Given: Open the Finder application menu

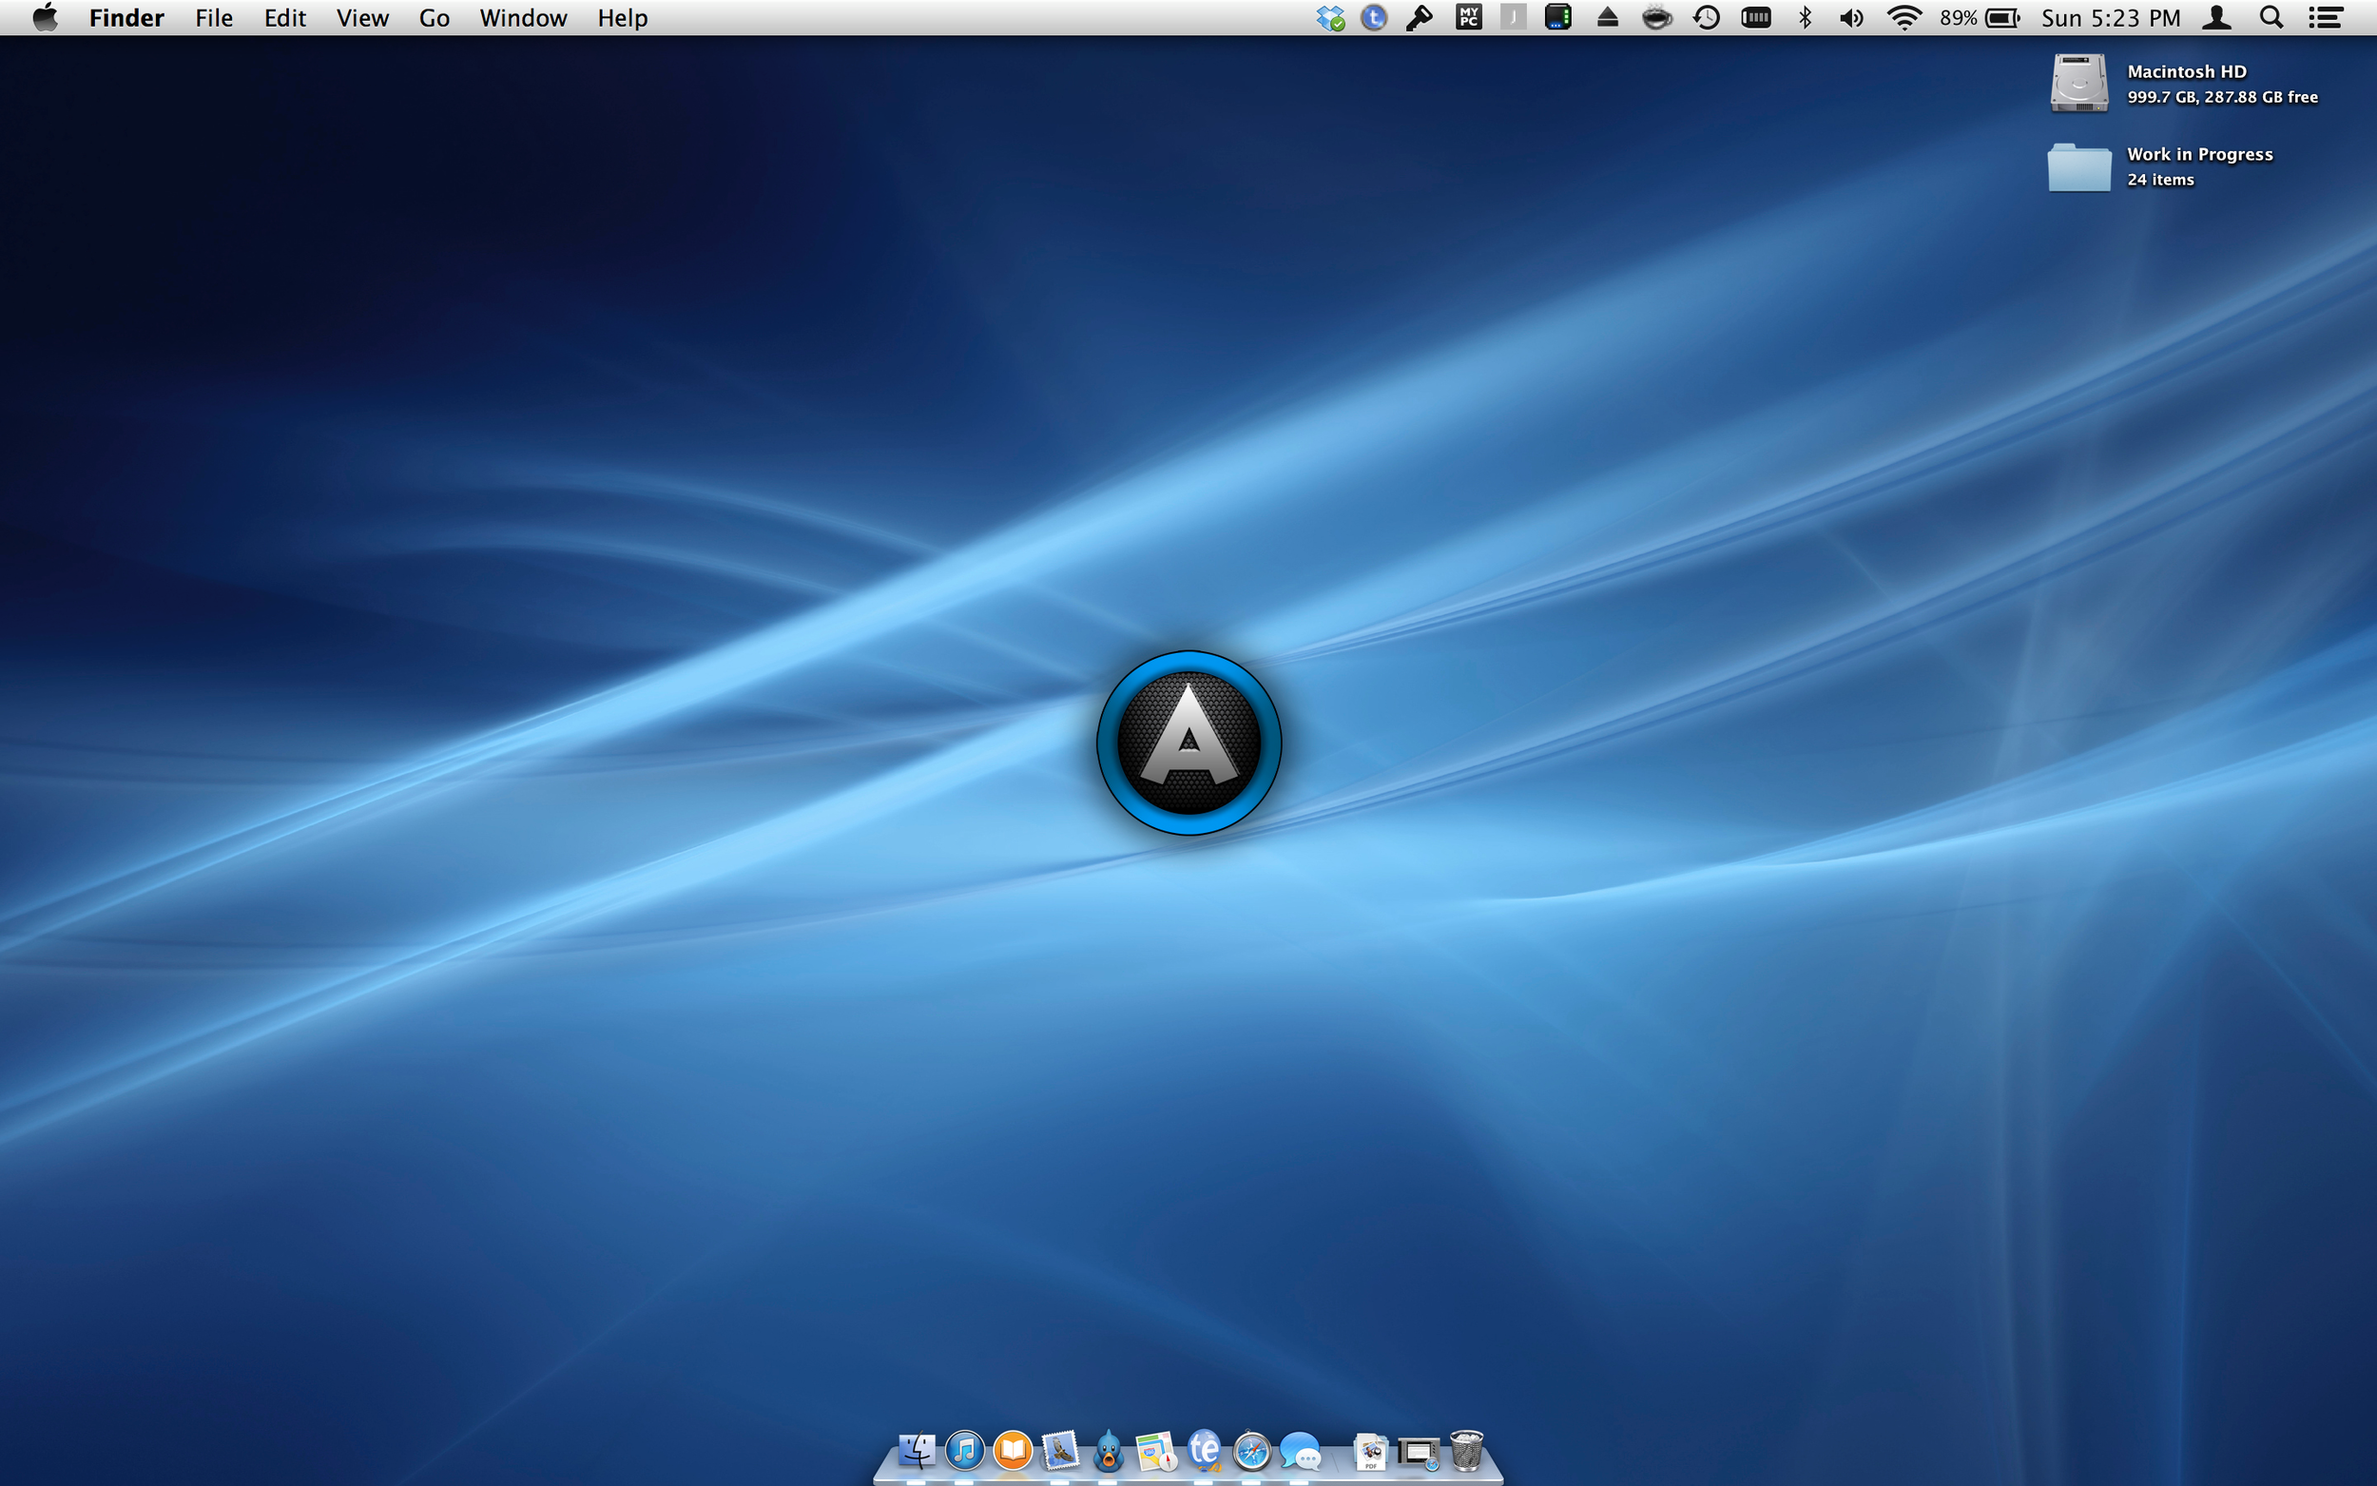Looking at the screenshot, I should pos(126,18).
